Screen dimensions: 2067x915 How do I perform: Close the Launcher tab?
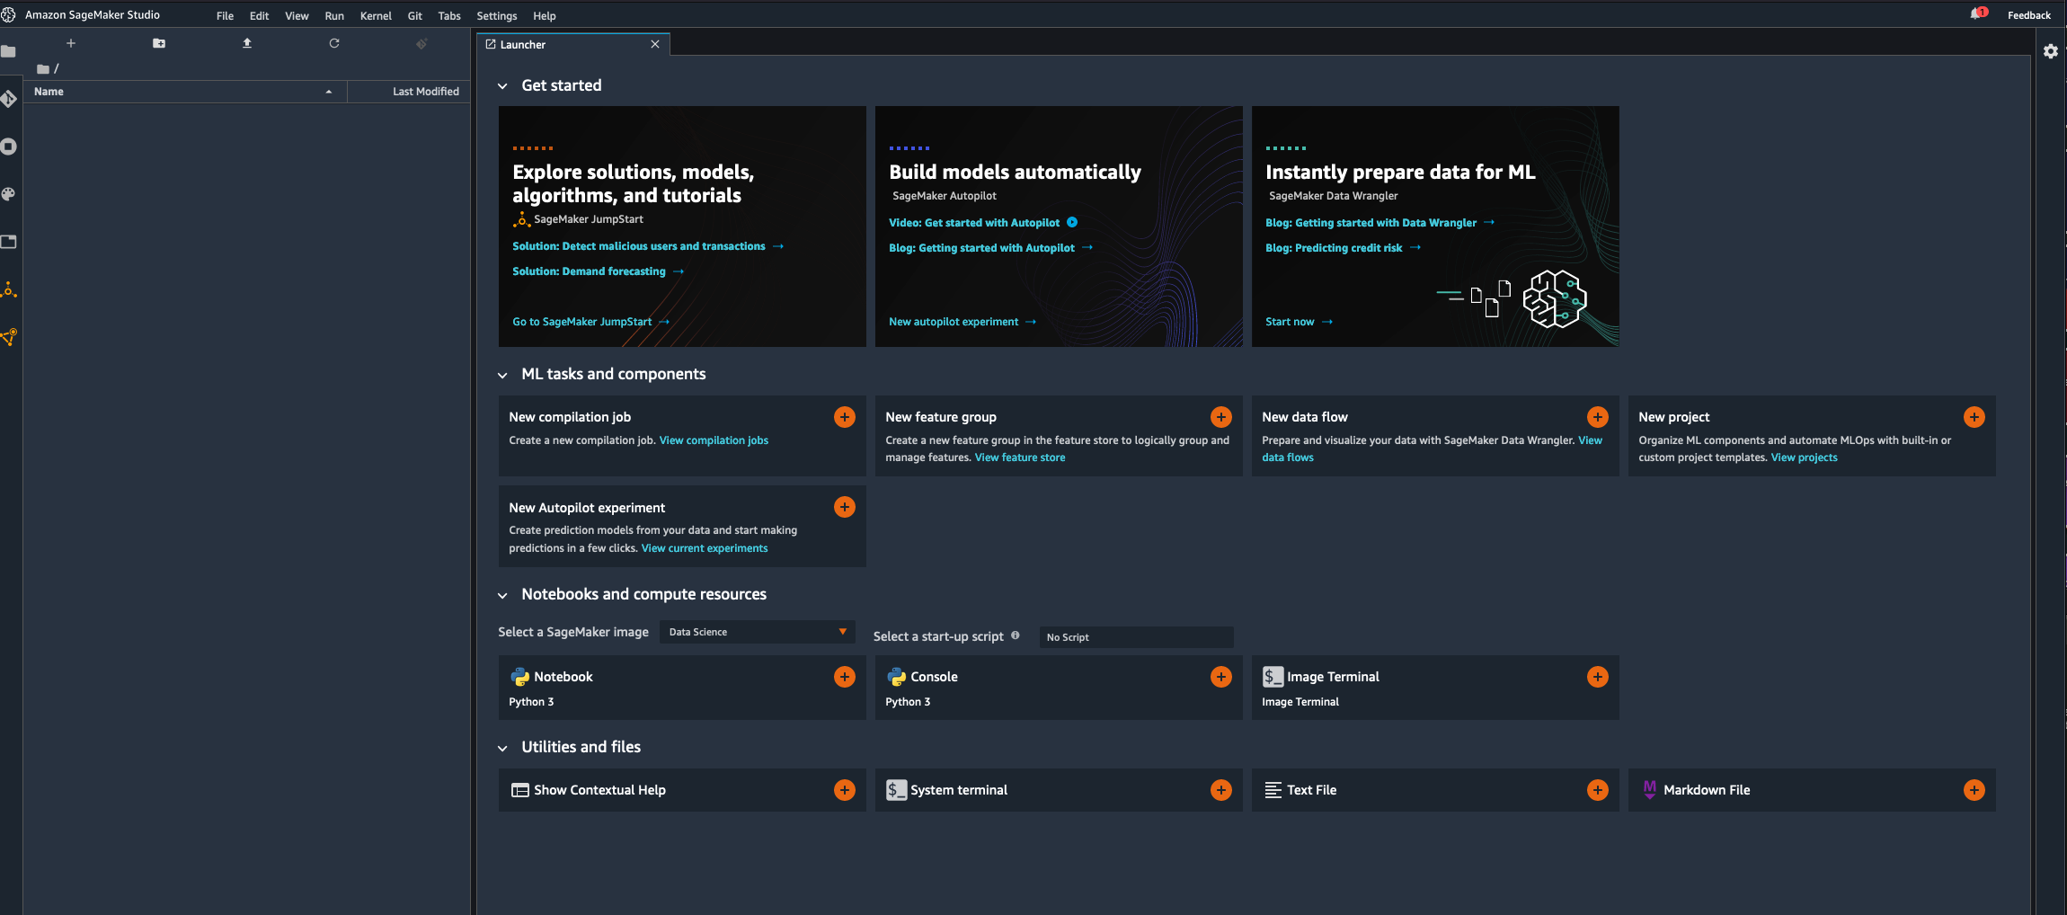click(655, 44)
